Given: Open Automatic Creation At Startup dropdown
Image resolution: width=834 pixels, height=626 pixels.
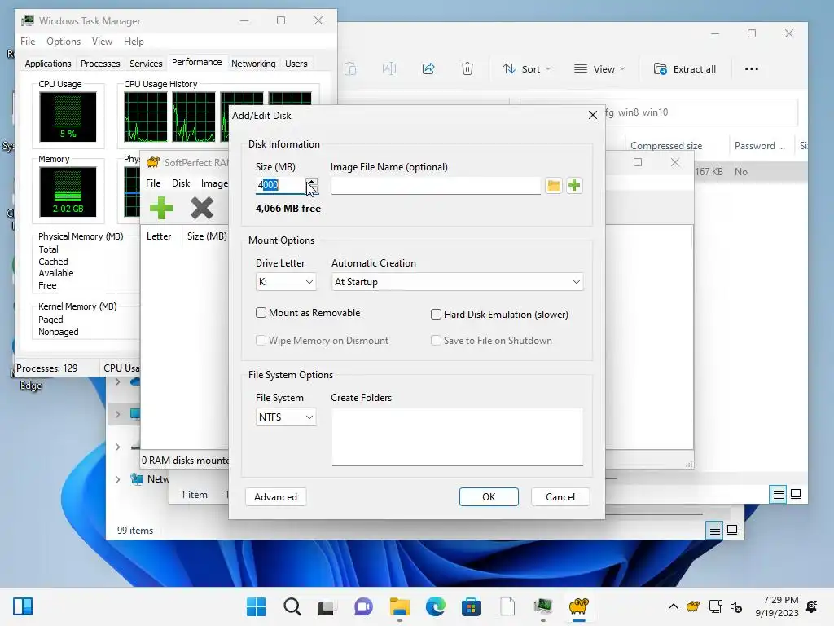Looking at the screenshot, I should click(458, 282).
